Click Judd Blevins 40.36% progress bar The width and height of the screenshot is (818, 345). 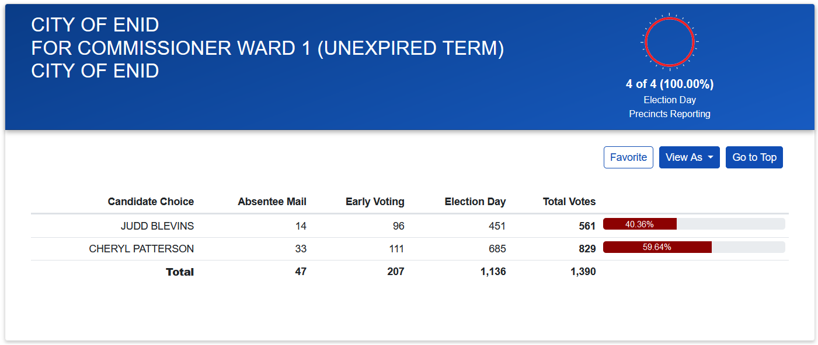pos(694,224)
